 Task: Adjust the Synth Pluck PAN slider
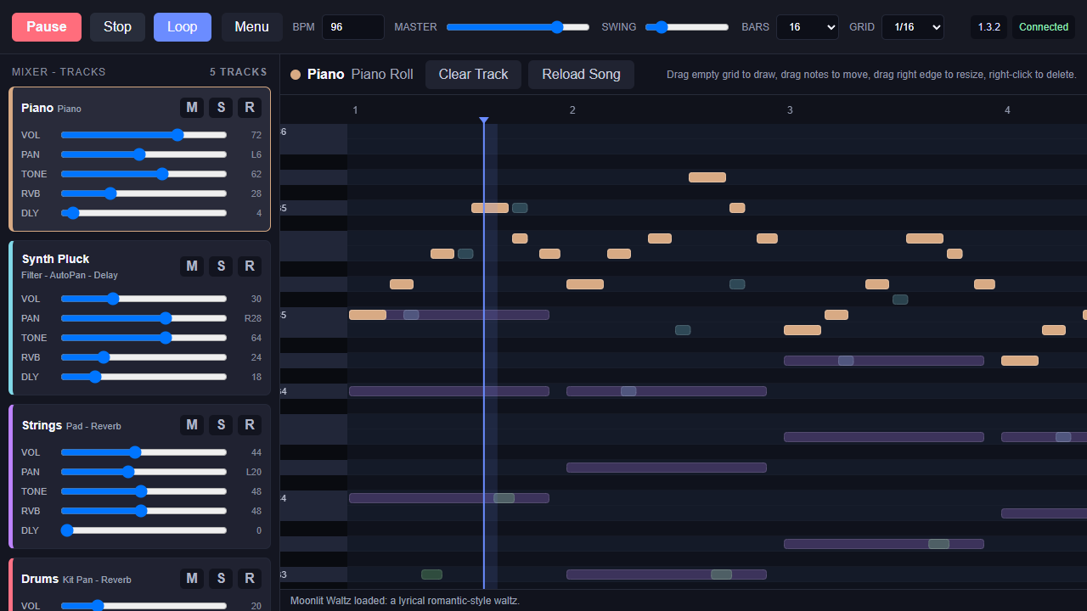point(144,318)
